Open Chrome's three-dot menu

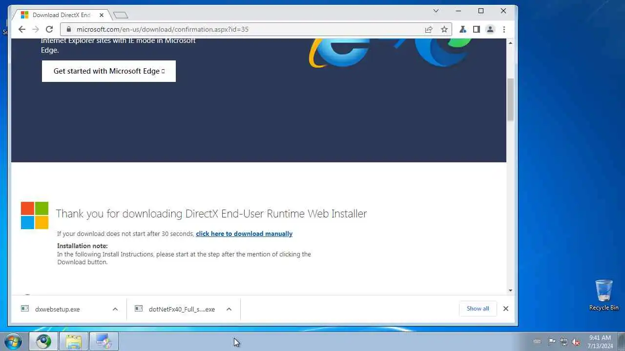tap(504, 29)
